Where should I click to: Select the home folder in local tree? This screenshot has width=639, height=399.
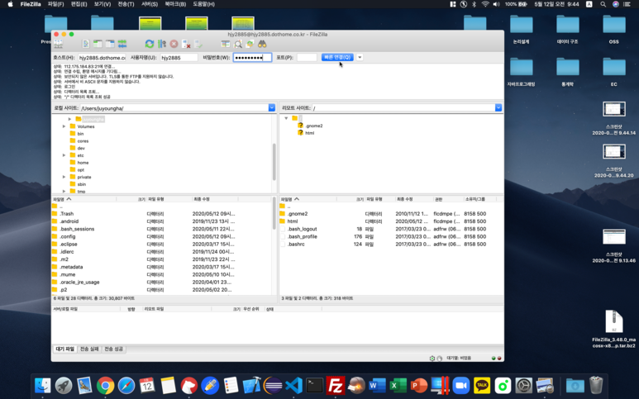(83, 163)
